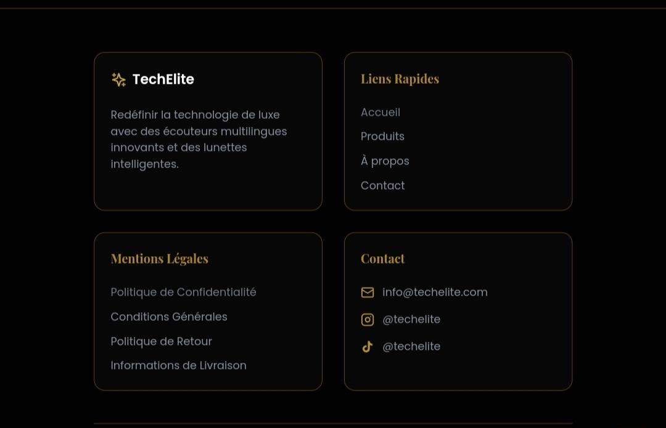Click the email envelope icon

[x=368, y=293]
